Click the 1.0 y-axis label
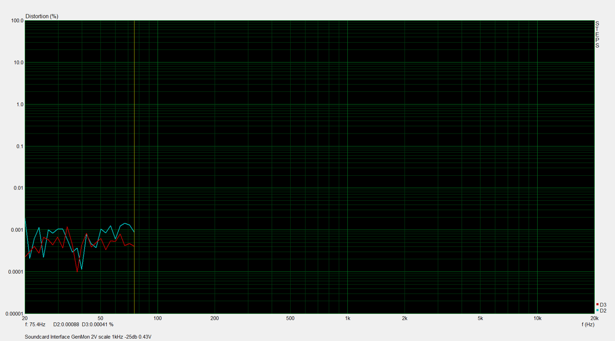This screenshot has height=341, width=615. pos(21,105)
